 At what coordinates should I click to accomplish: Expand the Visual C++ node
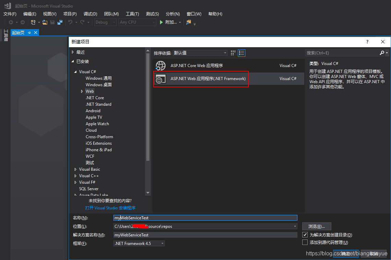click(x=75, y=176)
